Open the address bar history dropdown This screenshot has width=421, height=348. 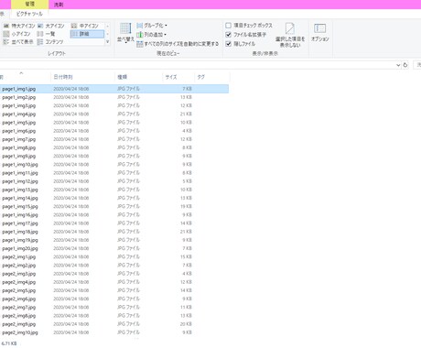(x=398, y=65)
